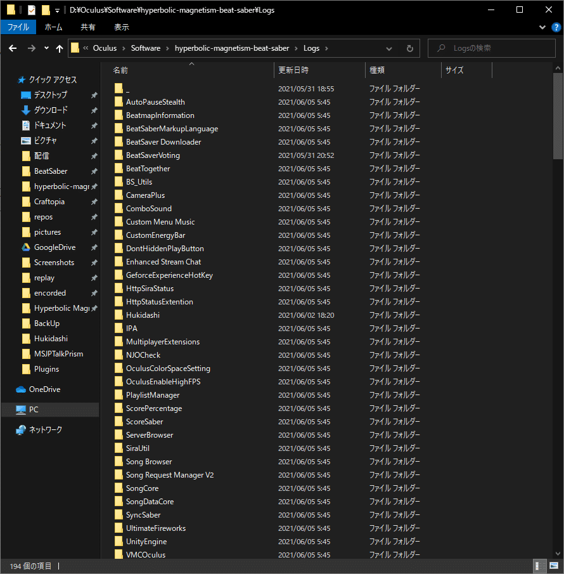Open 配信 folder in navigation pane
This screenshot has width=564, height=574.
41,156
